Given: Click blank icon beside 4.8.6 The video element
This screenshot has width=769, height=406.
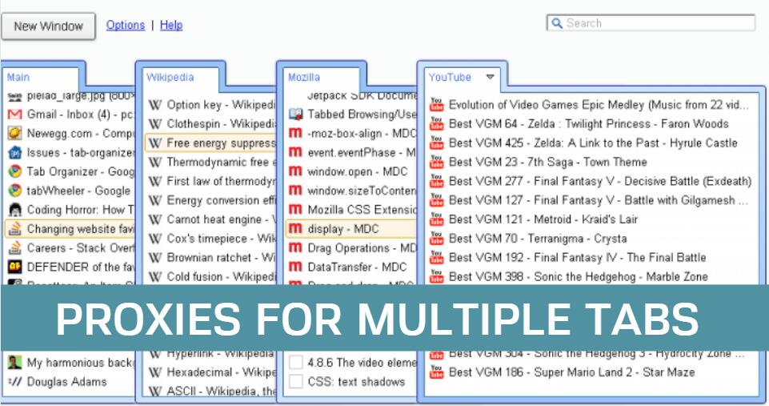Looking at the screenshot, I should (296, 363).
